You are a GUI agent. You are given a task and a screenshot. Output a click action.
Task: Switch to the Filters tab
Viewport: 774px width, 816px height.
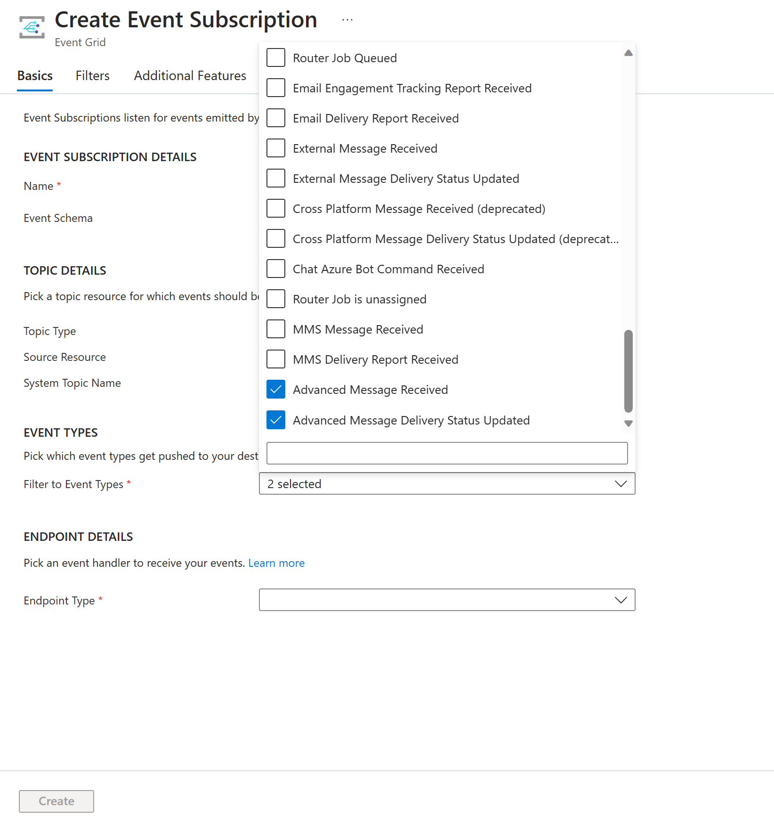[93, 76]
